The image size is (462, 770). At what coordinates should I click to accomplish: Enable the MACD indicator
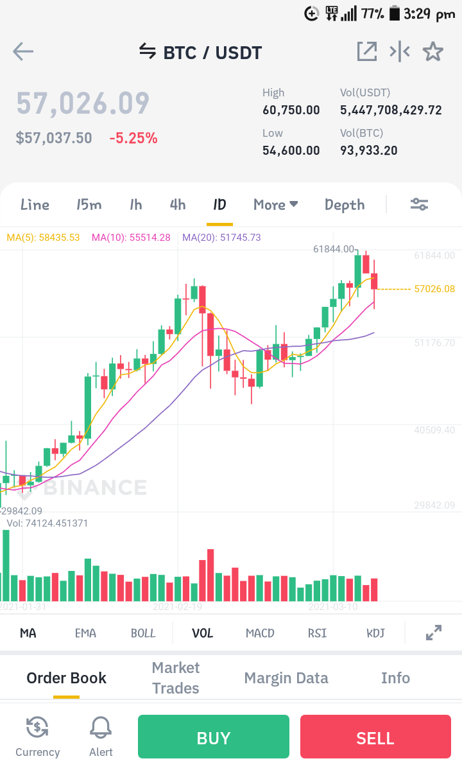click(260, 633)
